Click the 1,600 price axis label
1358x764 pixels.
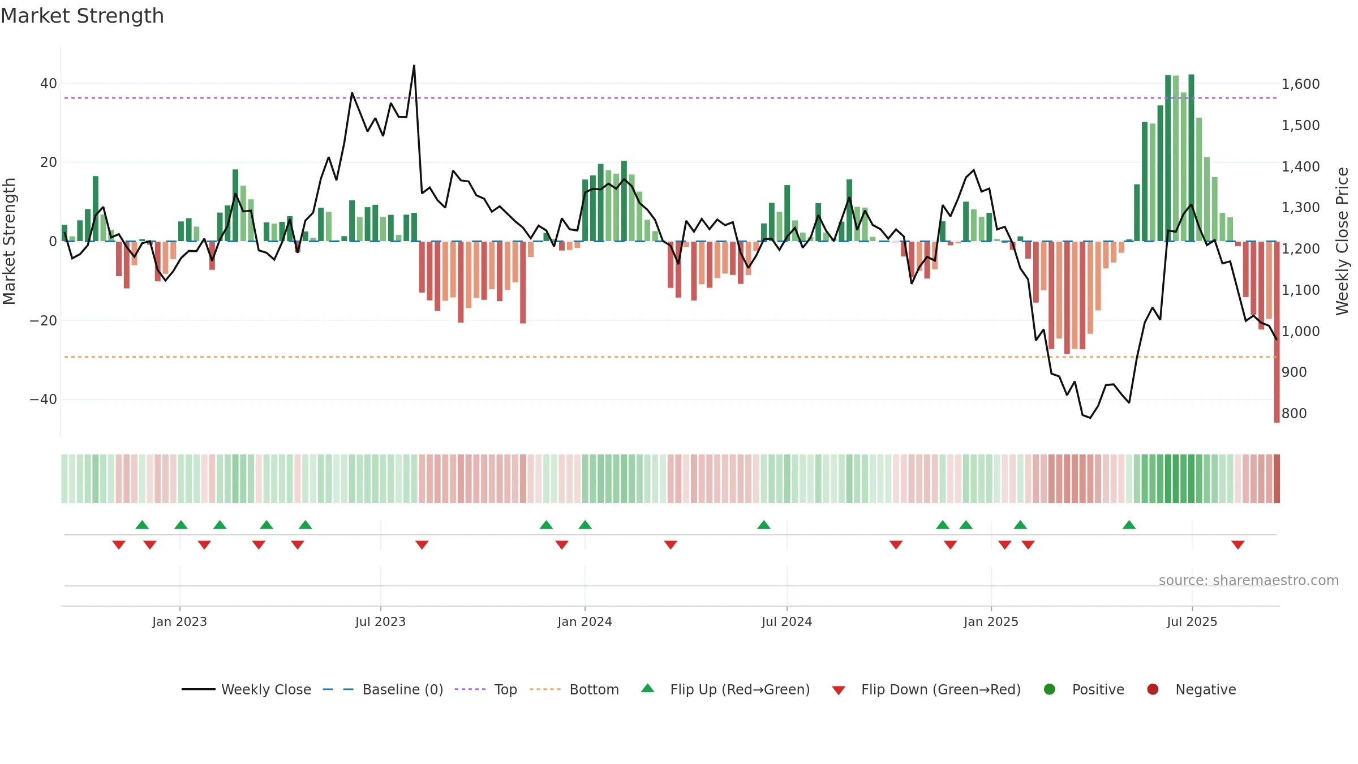1300,84
